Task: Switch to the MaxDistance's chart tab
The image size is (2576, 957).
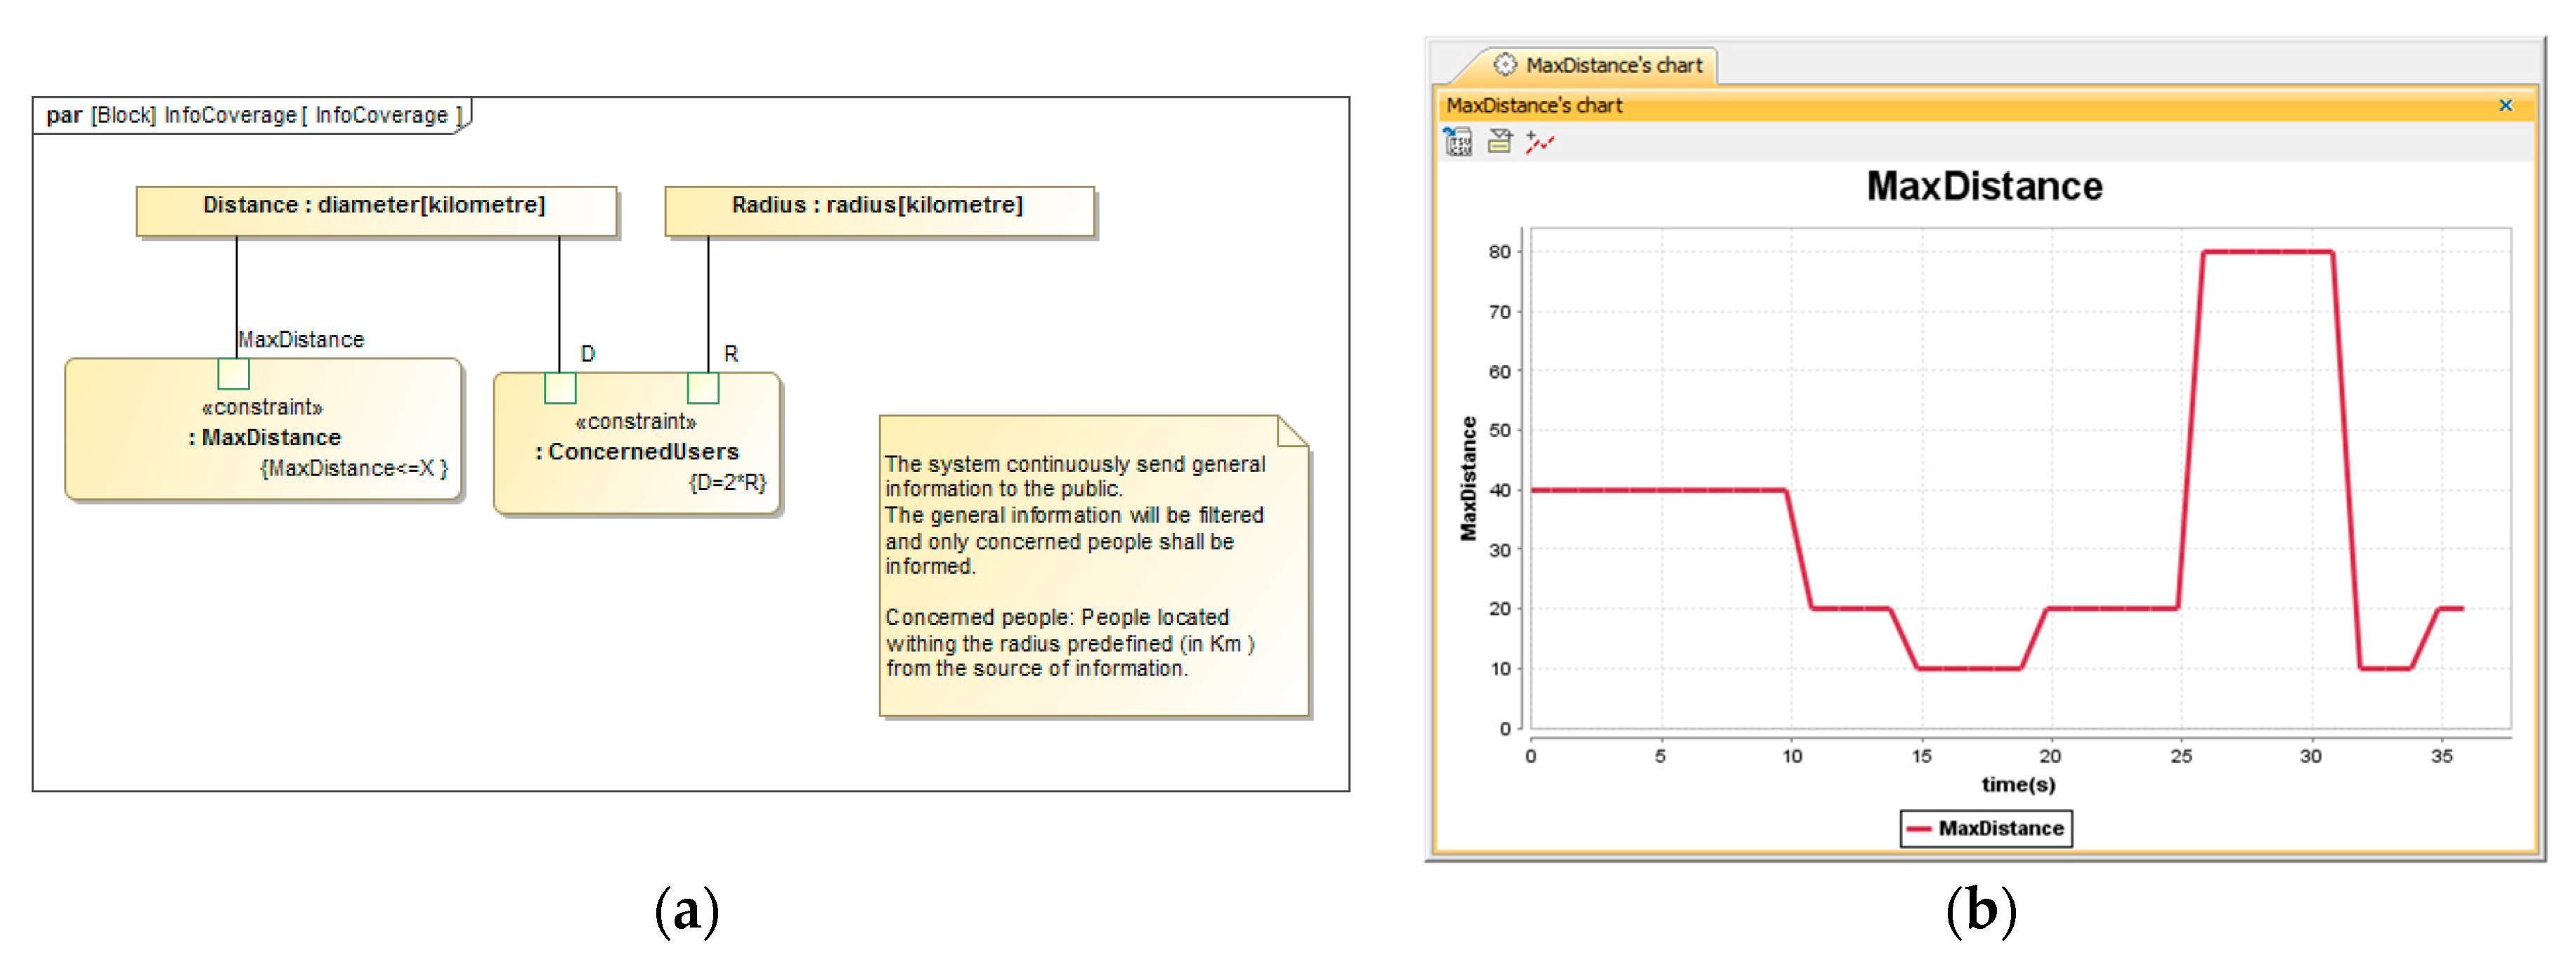Action: (1612, 66)
